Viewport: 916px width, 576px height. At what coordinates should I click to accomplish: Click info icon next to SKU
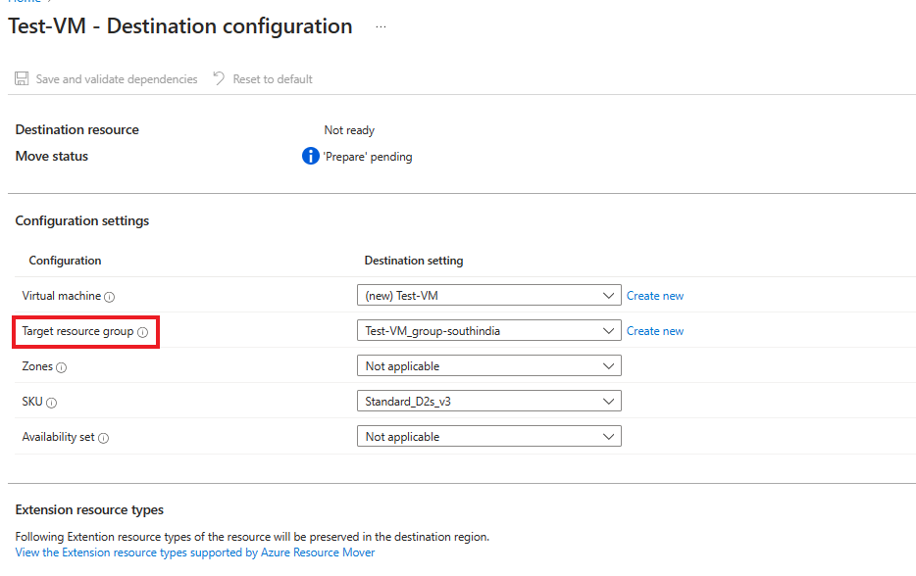tap(52, 403)
